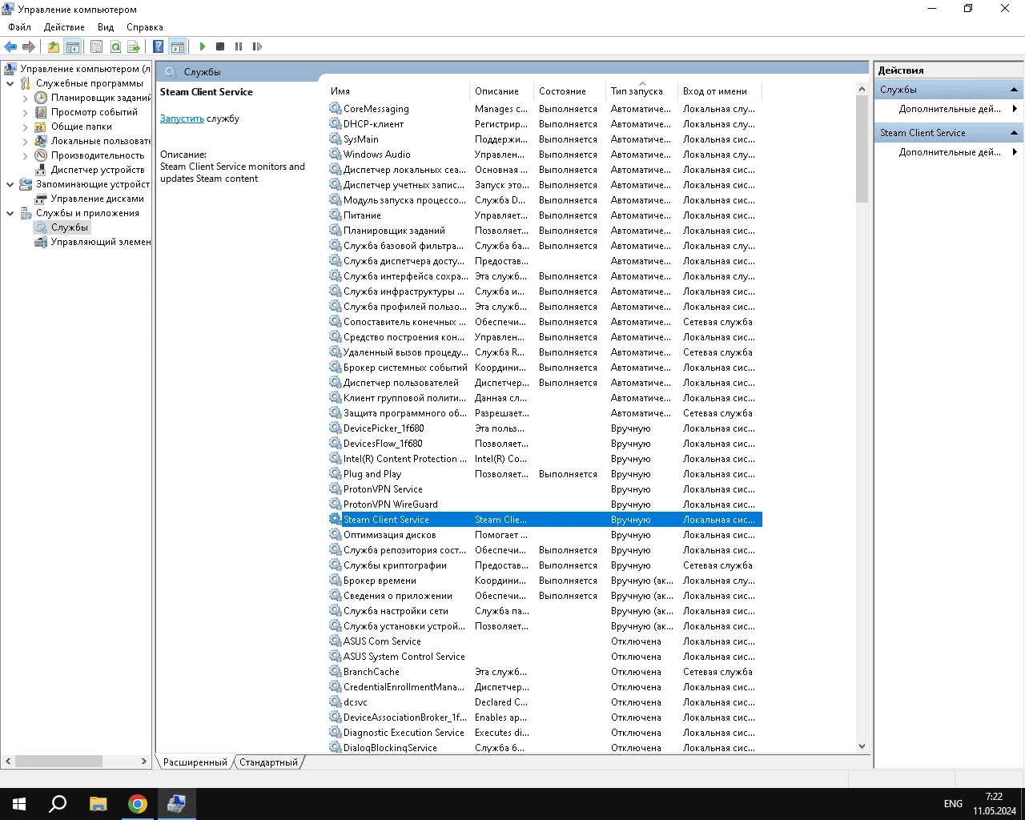Toggle the action pane toolbar icon
The image size is (1025, 820).
pos(178,46)
